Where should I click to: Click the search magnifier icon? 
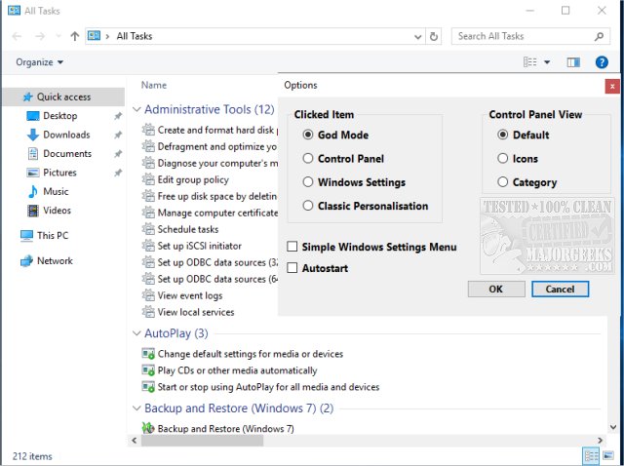point(600,37)
